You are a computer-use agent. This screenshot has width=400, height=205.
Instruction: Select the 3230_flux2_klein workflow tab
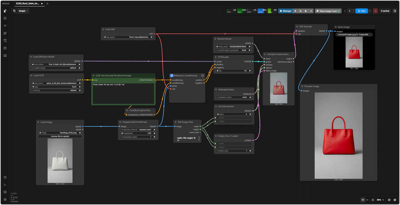[x=27, y=3]
